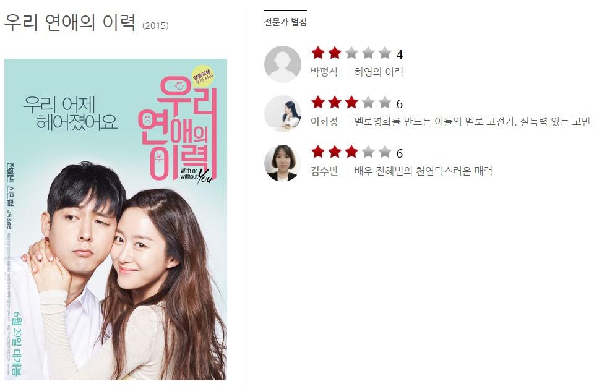The width and height of the screenshot is (607, 389).
Task: Click the year label (2015)
Action: click(x=155, y=25)
